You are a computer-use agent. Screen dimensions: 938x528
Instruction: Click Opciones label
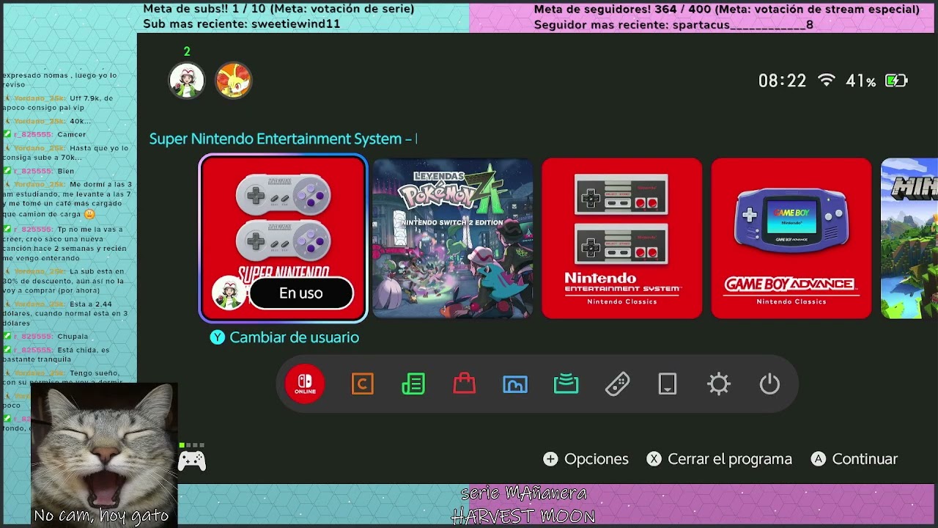[597, 459]
